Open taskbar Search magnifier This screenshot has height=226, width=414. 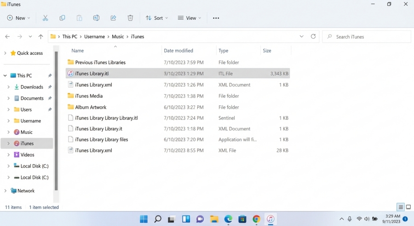[158, 219]
